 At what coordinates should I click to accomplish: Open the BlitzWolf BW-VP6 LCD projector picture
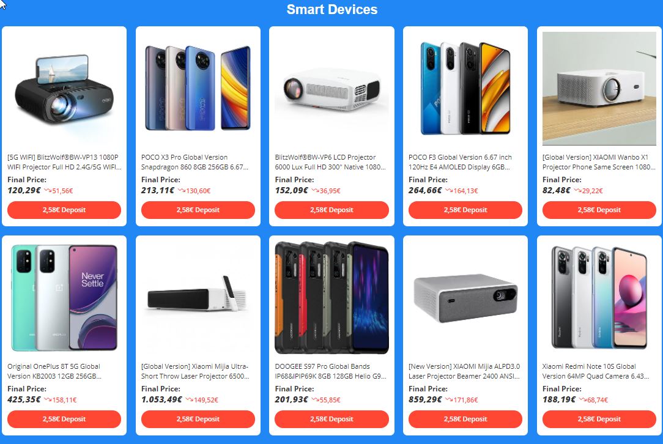[x=331, y=89]
